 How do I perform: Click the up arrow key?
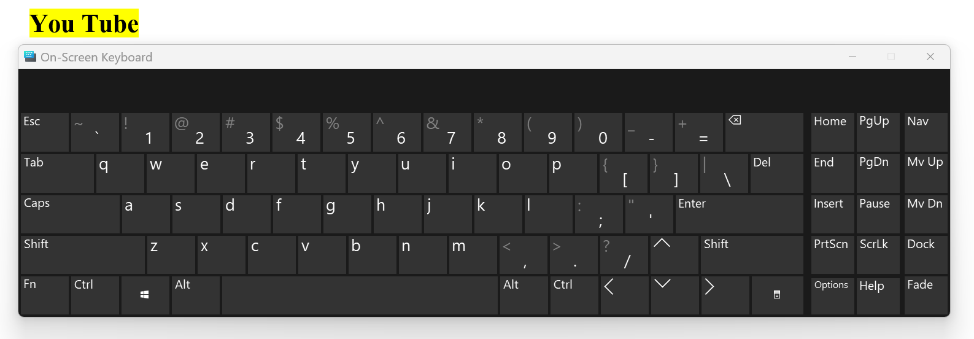pos(674,255)
